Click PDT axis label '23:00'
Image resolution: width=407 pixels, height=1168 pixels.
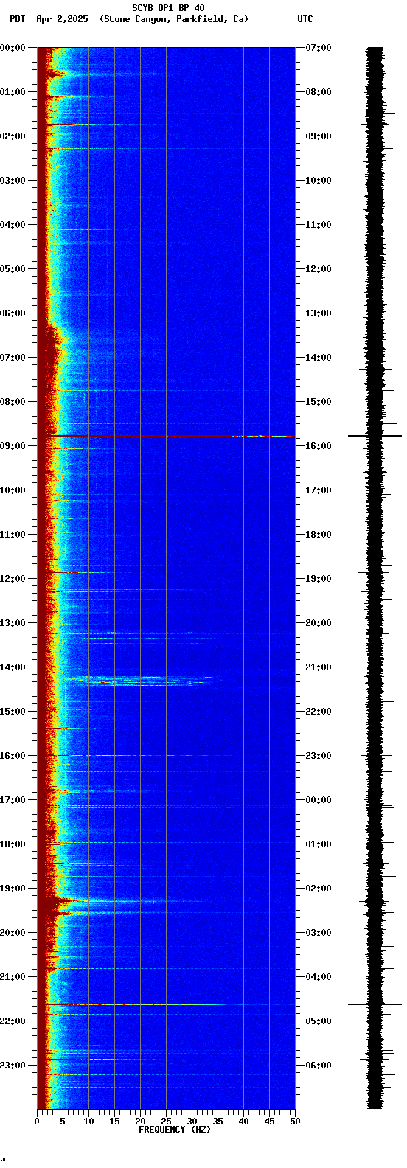[13, 1066]
